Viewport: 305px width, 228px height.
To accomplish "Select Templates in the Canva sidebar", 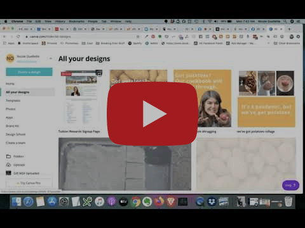I will [13, 101].
